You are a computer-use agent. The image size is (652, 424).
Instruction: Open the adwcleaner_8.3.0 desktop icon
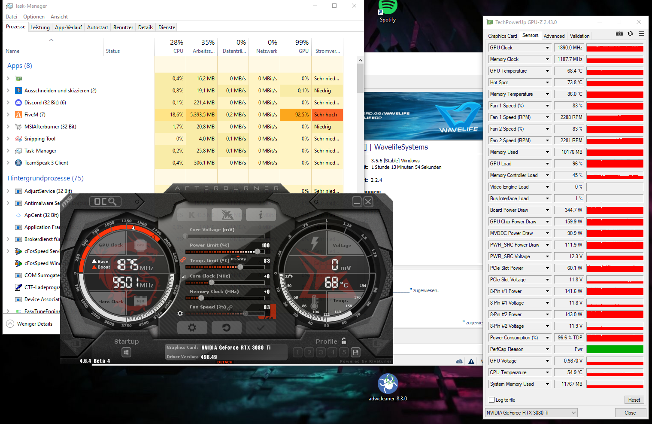pos(388,387)
